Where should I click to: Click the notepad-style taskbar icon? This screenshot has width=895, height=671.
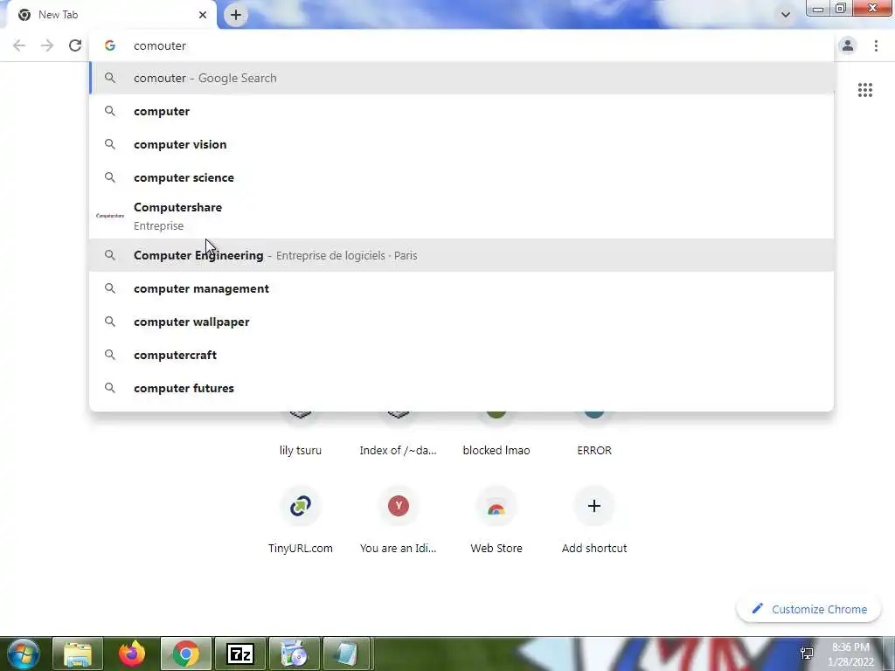tap(347, 654)
